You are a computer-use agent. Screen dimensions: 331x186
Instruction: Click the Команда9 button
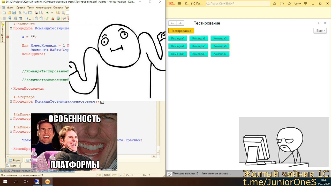click(x=199, y=54)
